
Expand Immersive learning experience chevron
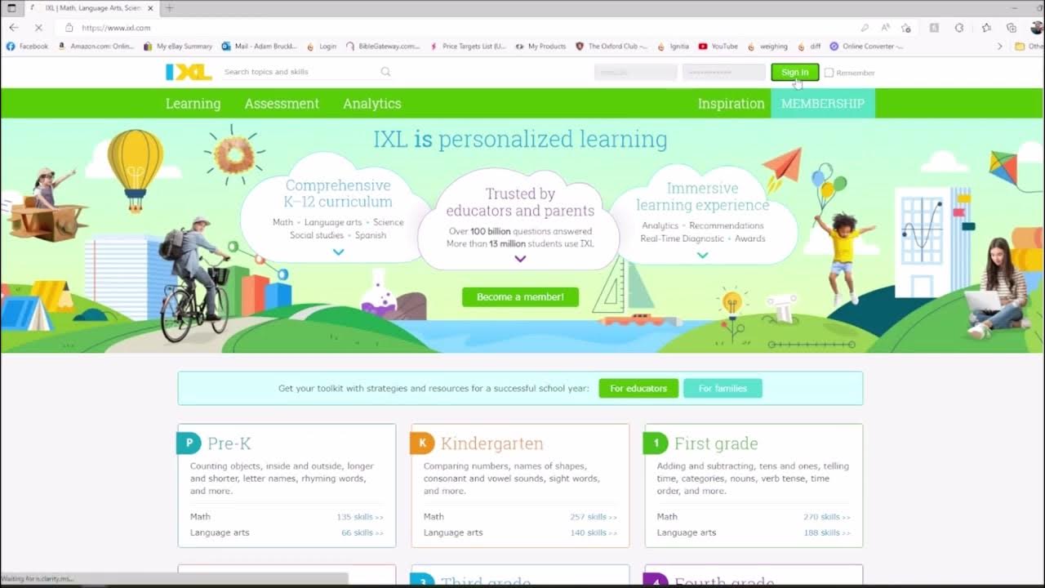703,256
